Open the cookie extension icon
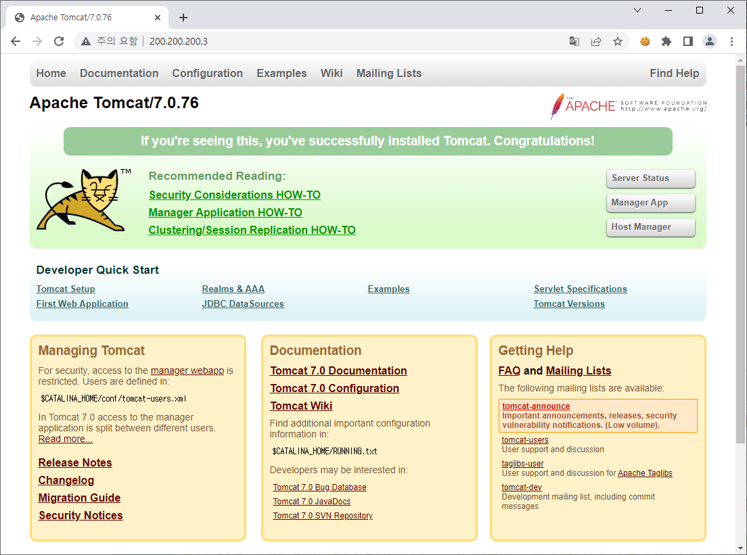This screenshot has width=747, height=555. (x=645, y=41)
